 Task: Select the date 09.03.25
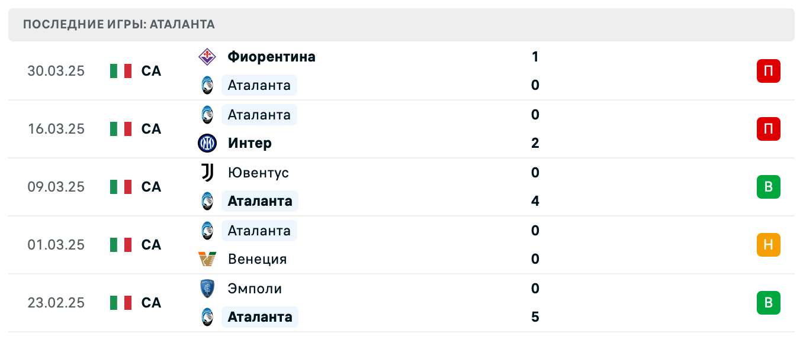(x=56, y=186)
